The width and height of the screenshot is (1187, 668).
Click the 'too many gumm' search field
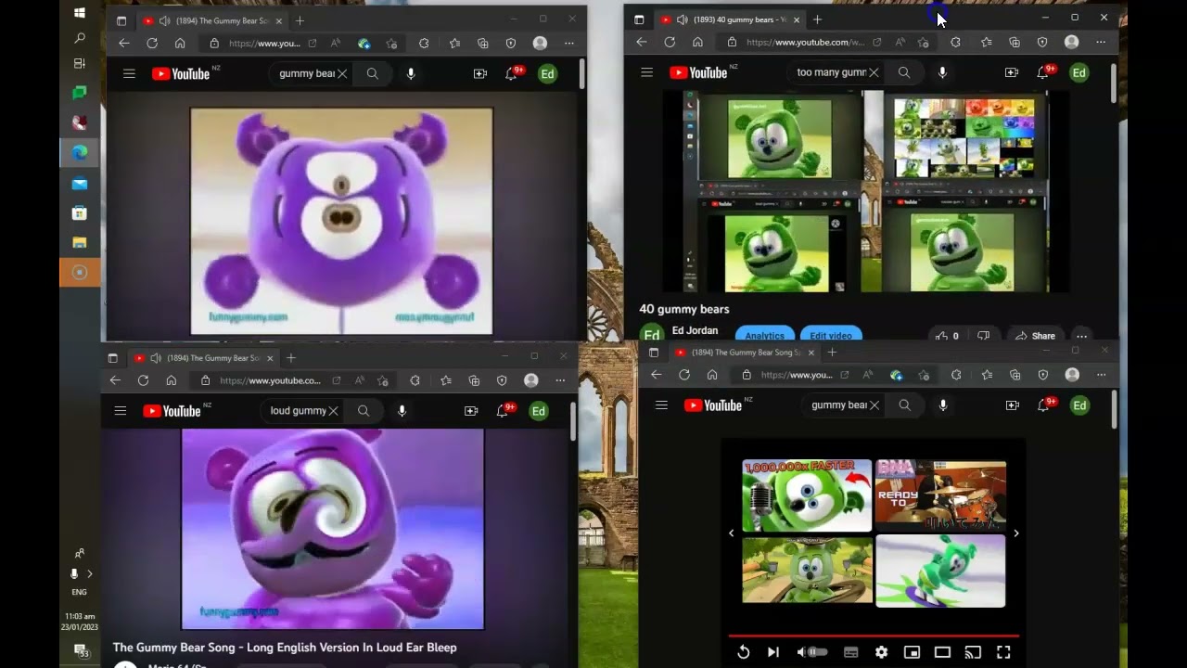(831, 72)
